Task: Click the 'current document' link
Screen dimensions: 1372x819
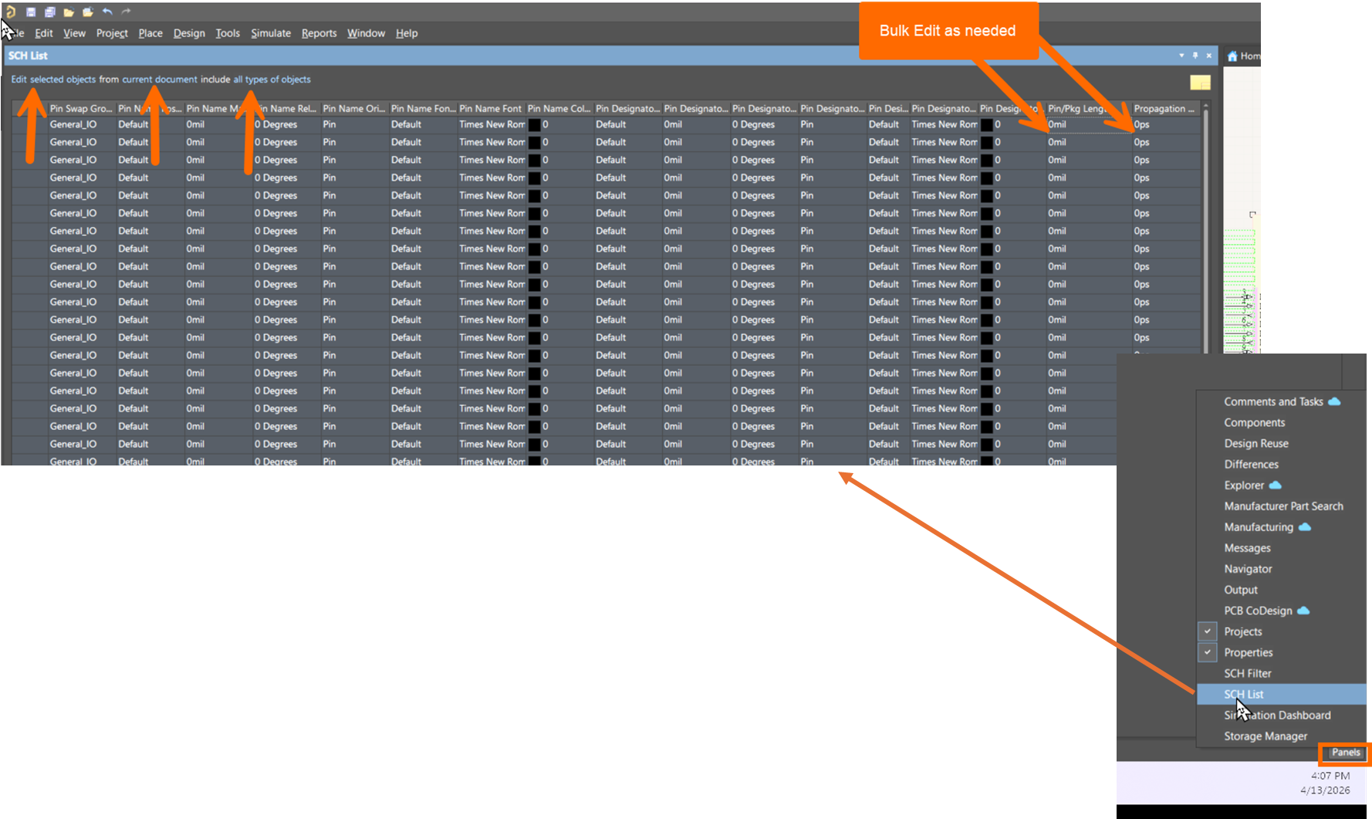Action: click(x=160, y=80)
